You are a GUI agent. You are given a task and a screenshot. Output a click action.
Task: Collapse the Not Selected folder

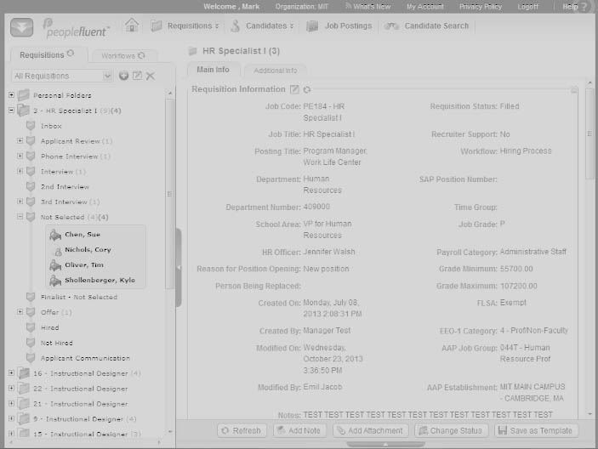pyautogui.click(x=20, y=217)
